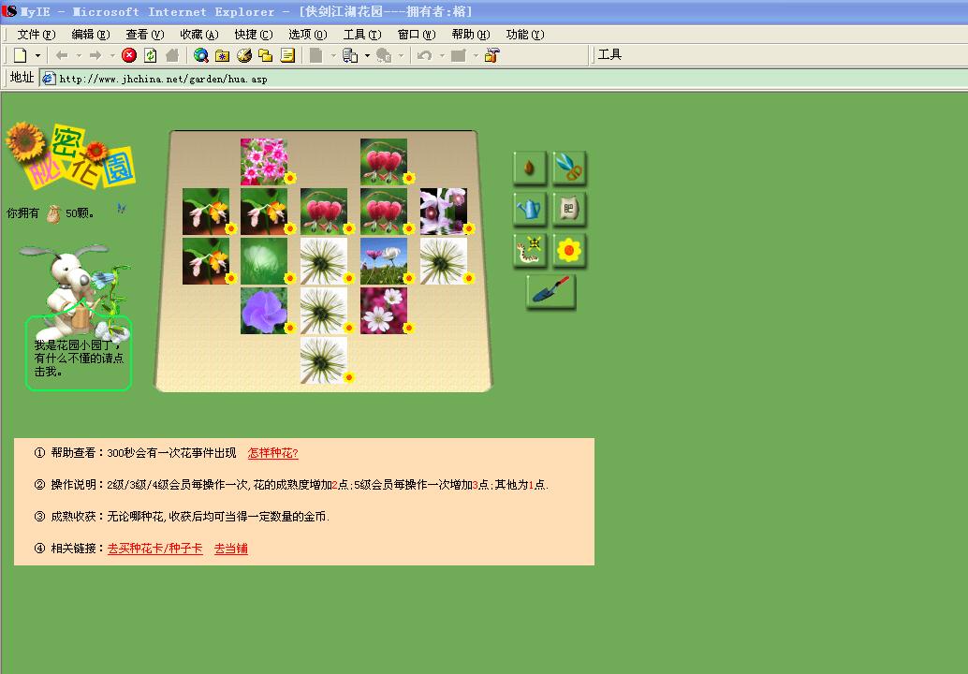Image resolution: width=968 pixels, height=674 pixels.
Task: Click the 工具 toolbar label on right
Action: pyautogui.click(x=609, y=55)
